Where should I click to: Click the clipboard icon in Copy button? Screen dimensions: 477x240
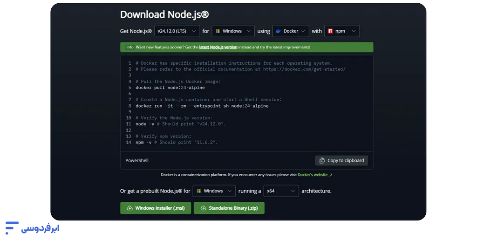322,161
